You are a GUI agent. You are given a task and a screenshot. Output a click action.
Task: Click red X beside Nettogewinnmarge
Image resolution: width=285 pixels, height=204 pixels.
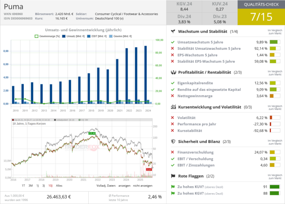[x=173, y=96]
